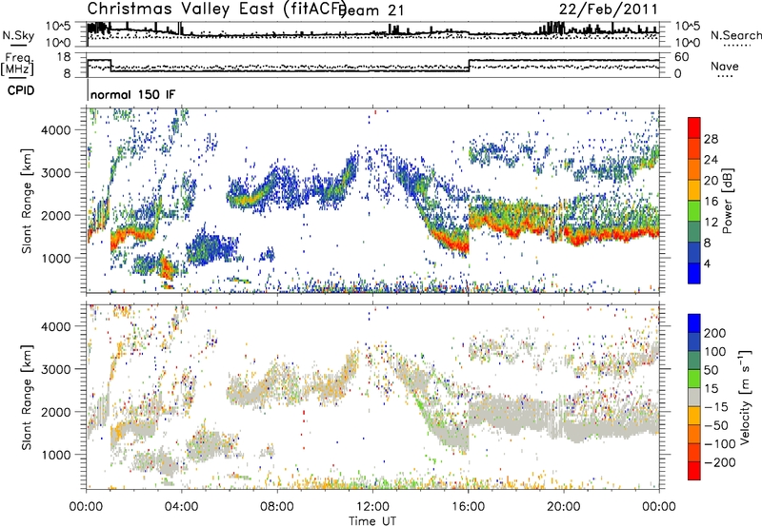
Task: Click the '200' tick on Velocity colorbar
Action: tap(715, 333)
